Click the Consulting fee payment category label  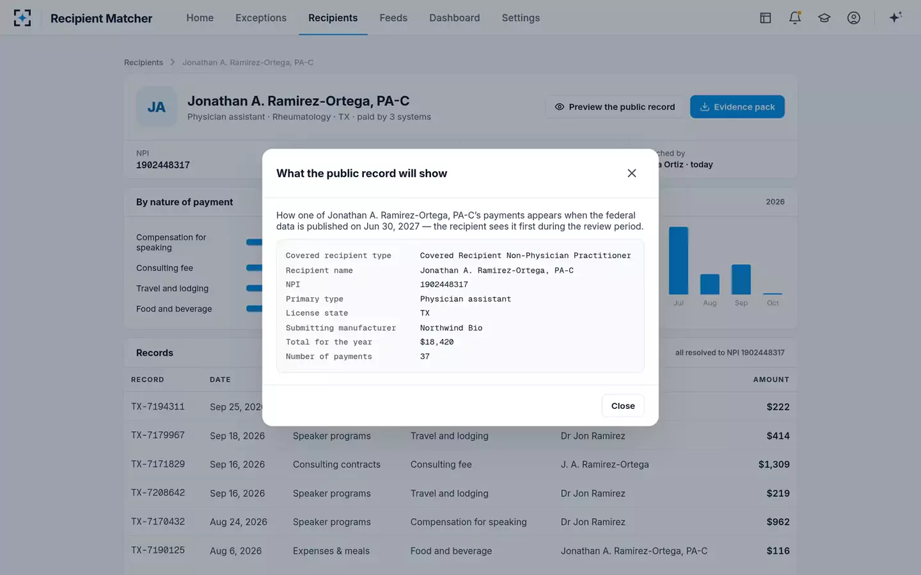(164, 268)
